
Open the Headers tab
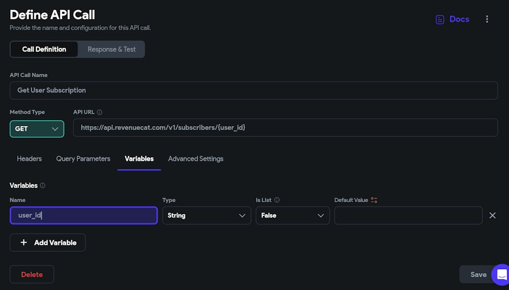29,158
